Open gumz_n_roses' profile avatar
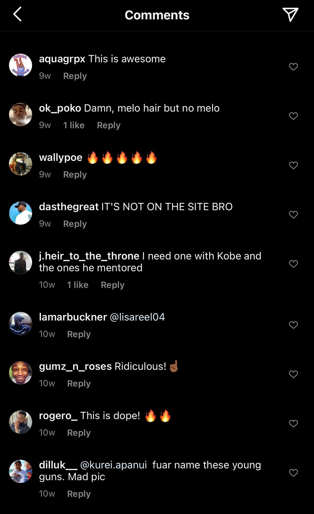 click(x=21, y=373)
